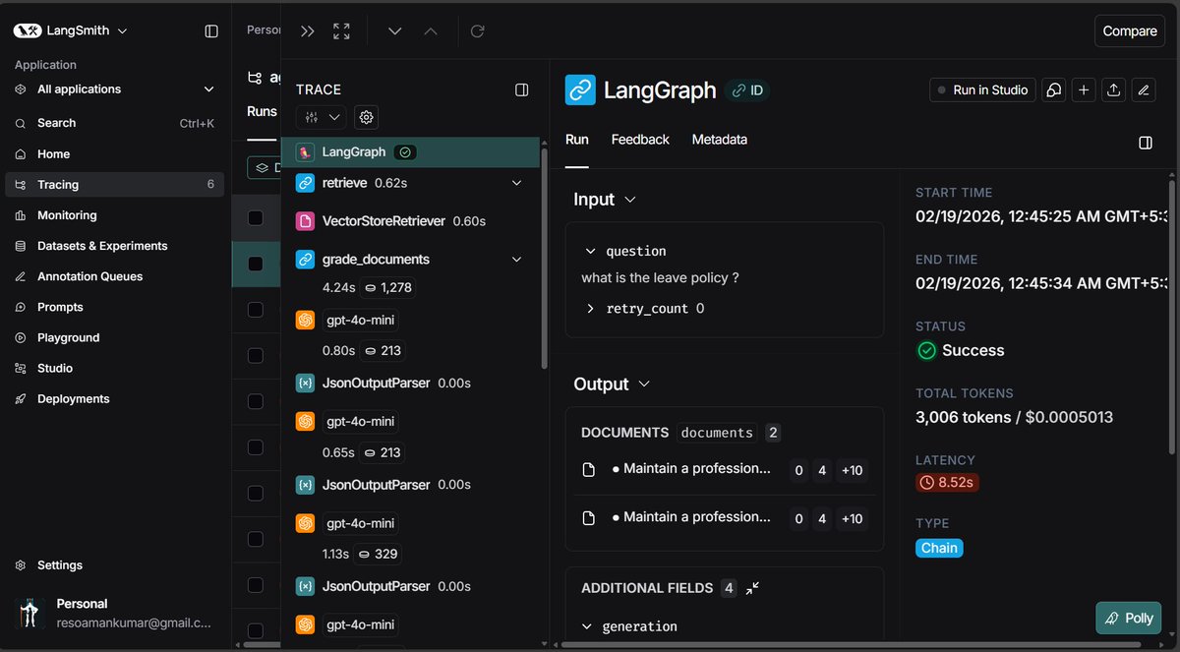
Task: Click the 1,278 token count badge
Action: click(389, 288)
